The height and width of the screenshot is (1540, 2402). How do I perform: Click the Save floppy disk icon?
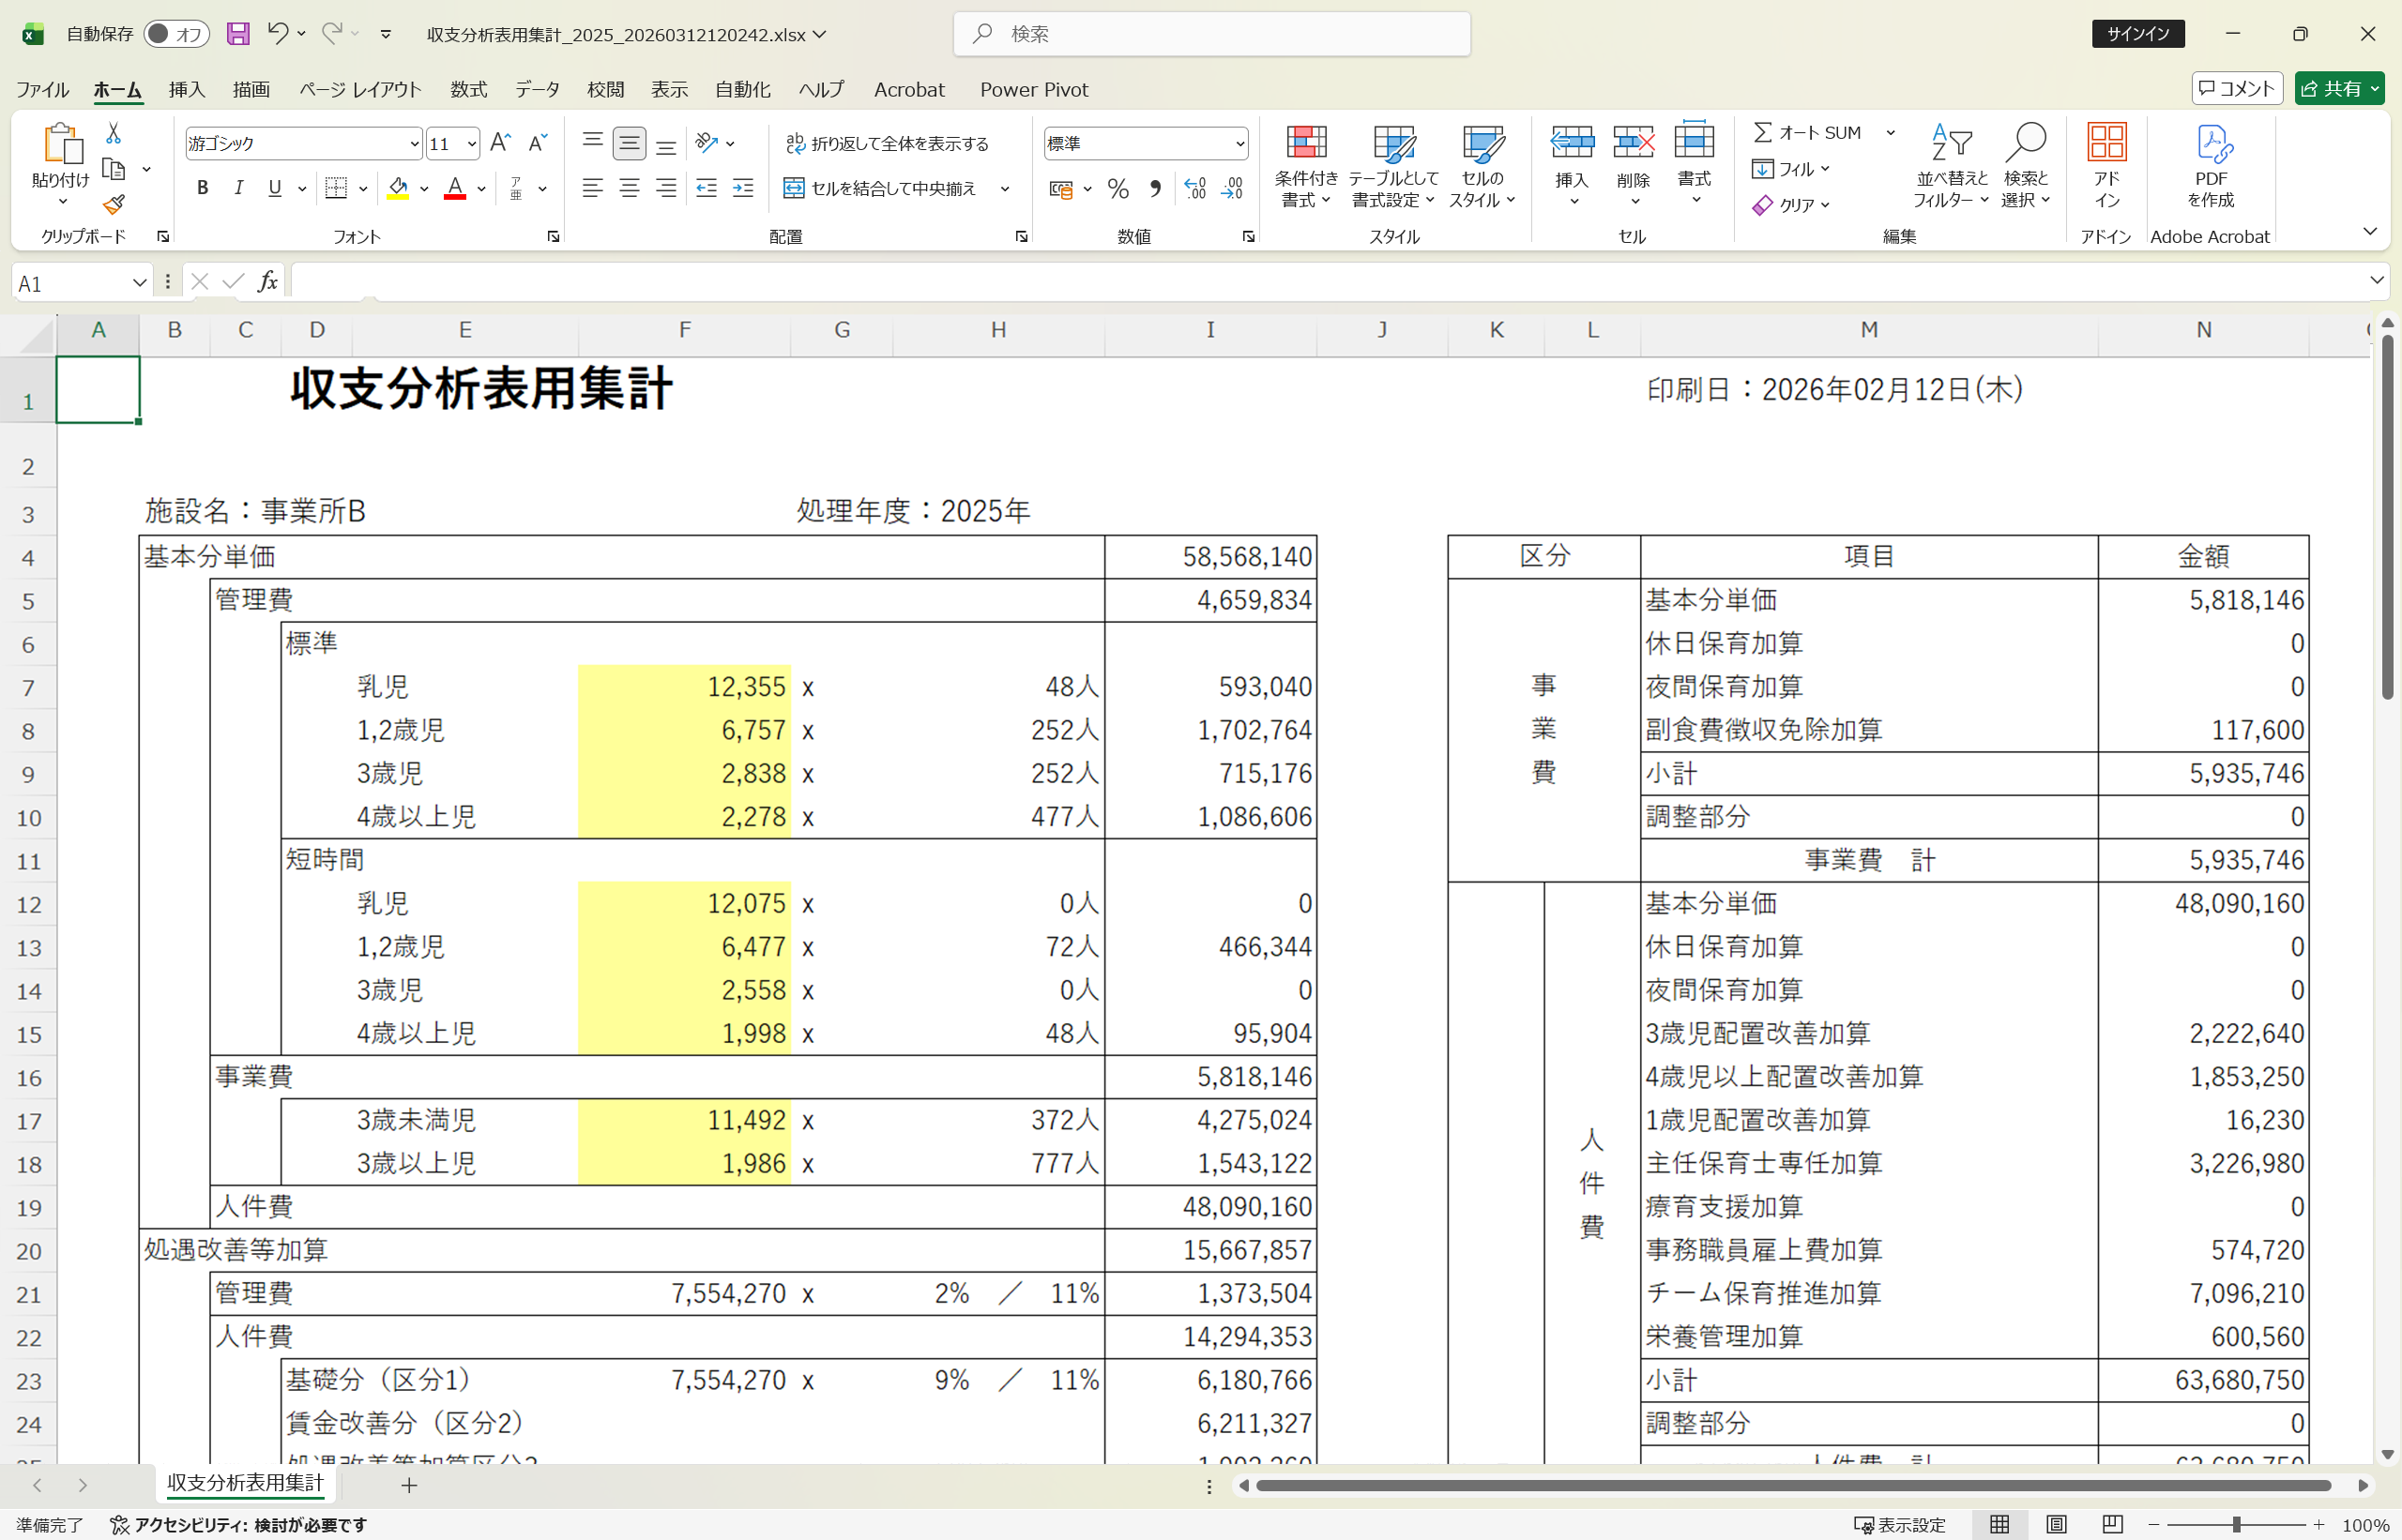[237, 34]
